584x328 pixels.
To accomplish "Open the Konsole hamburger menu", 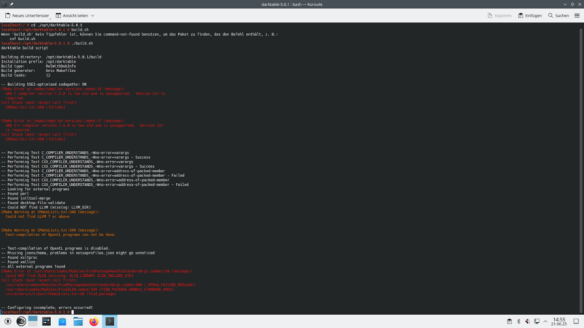I will (x=577, y=15).
